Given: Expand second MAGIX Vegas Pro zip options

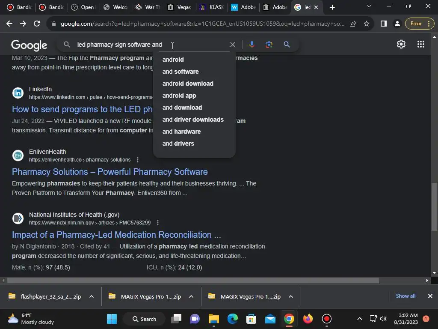Looking at the screenshot, I should pos(291,296).
